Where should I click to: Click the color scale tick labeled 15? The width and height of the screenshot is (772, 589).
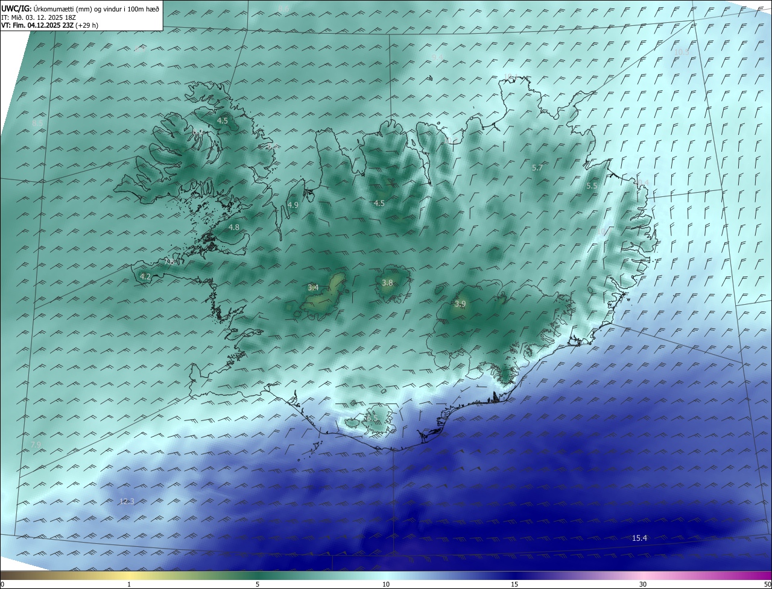pos(514,584)
